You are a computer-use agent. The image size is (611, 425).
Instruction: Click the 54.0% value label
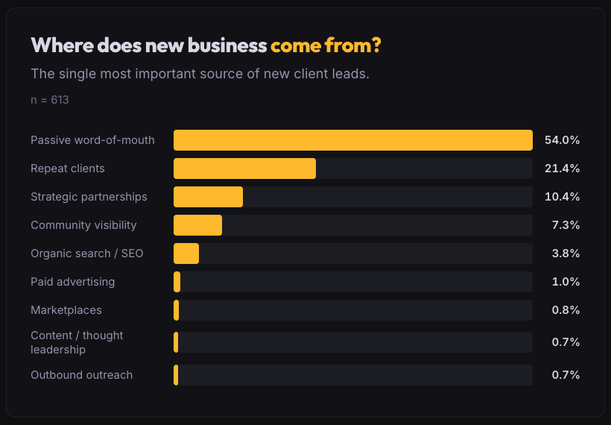pyautogui.click(x=562, y=140)
